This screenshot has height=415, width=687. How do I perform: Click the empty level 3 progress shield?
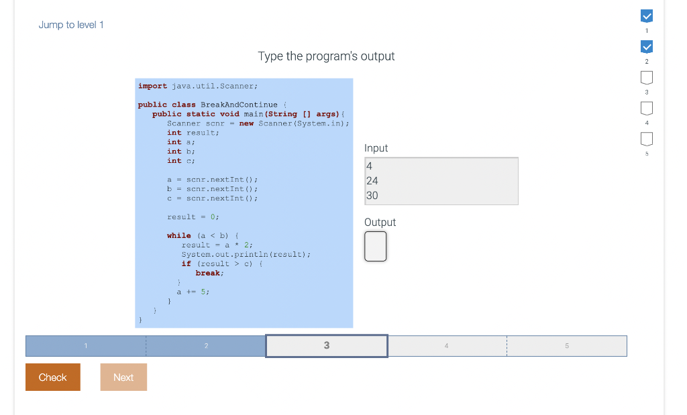[646, 77]
